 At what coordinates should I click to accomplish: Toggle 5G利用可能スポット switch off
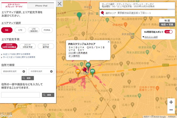(168, 32)
